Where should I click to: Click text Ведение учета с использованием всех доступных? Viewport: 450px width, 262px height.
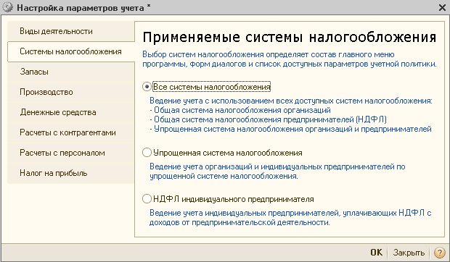[291, 101]
